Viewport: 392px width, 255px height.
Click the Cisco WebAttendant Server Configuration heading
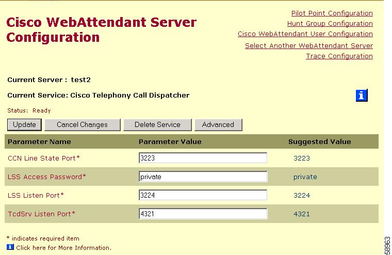tap(101, 30)
